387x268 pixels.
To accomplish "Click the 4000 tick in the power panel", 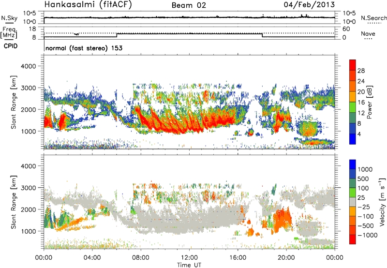I will (x=29, y=66).
